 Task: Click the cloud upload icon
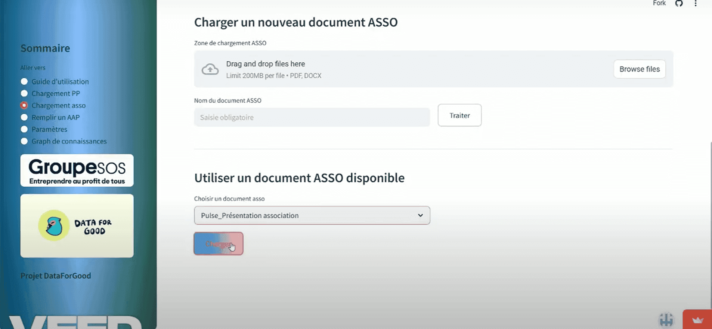[x=210, y=69]
